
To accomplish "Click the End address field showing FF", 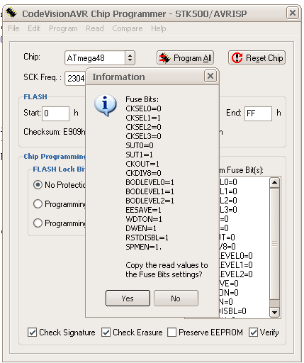I will click(258, 113).
